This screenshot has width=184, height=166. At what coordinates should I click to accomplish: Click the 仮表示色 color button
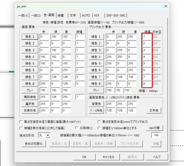30,110
